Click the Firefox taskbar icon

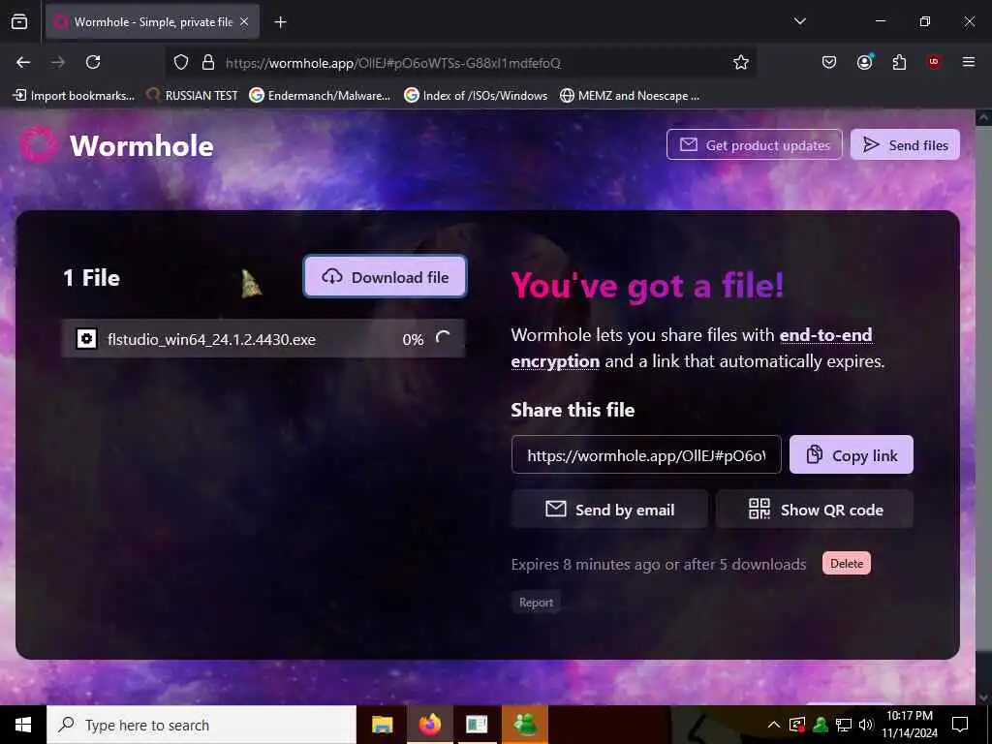point(430,725)
